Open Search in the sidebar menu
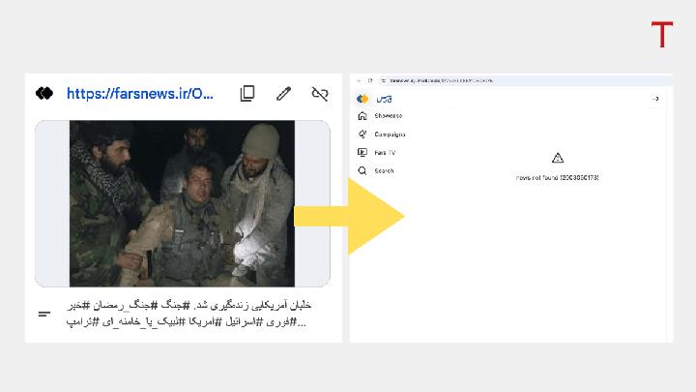The width and height of the screenshot is (696, 392). click(384, 171)
